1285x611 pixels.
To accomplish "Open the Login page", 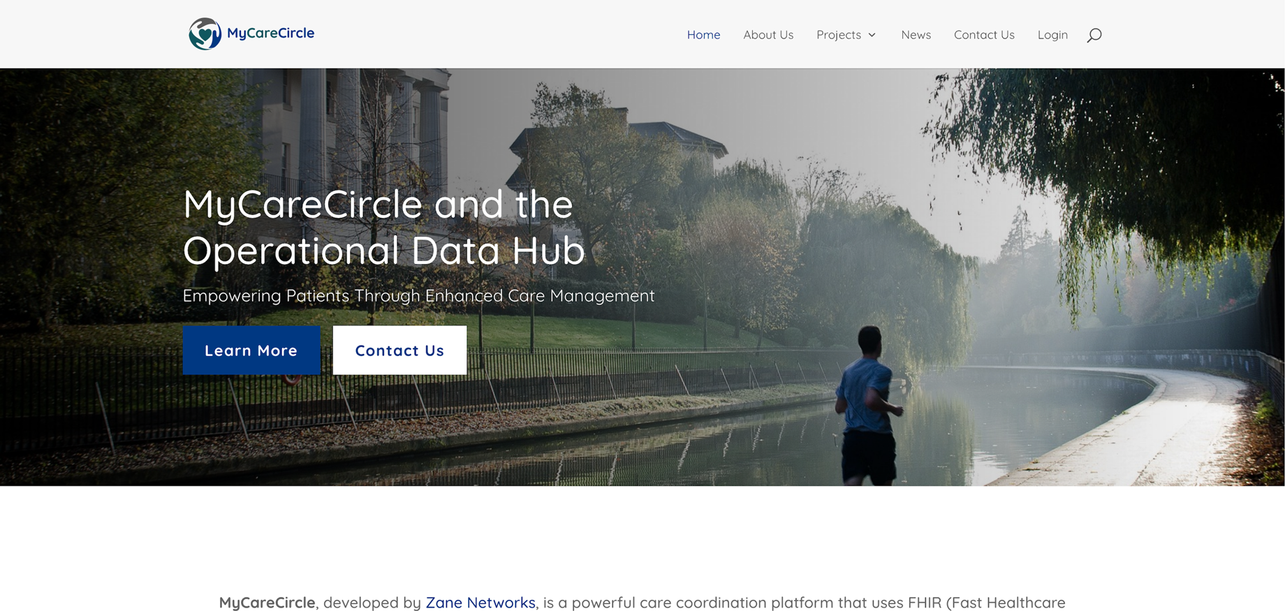I will coord(1052,35).
